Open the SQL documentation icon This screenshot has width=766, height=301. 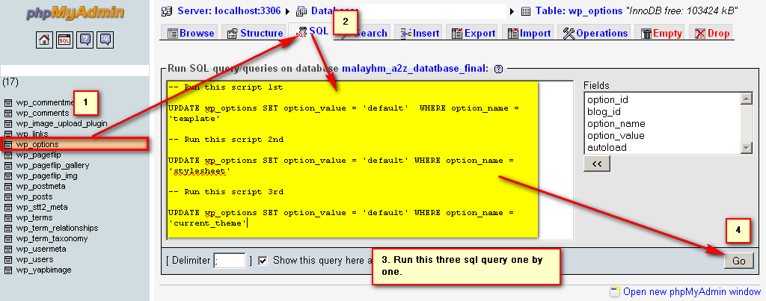coord(105,40)
